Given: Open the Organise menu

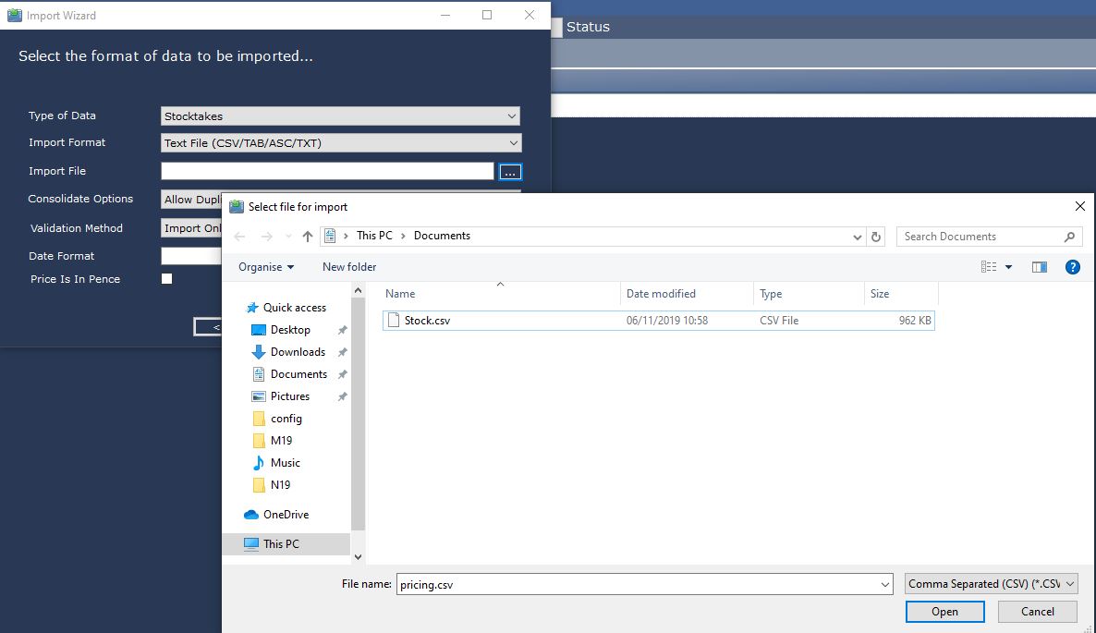Looking at the screenshot, I should click(x=265, y=267).
